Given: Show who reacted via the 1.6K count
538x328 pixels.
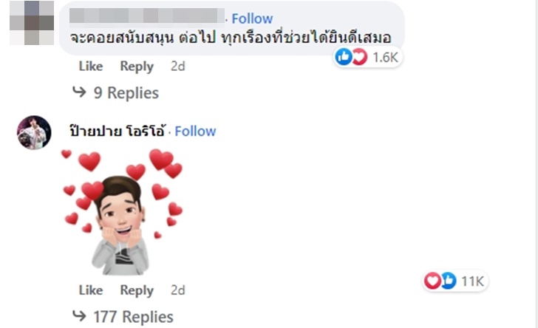Looking at the screenshot, I should (385, 57).
